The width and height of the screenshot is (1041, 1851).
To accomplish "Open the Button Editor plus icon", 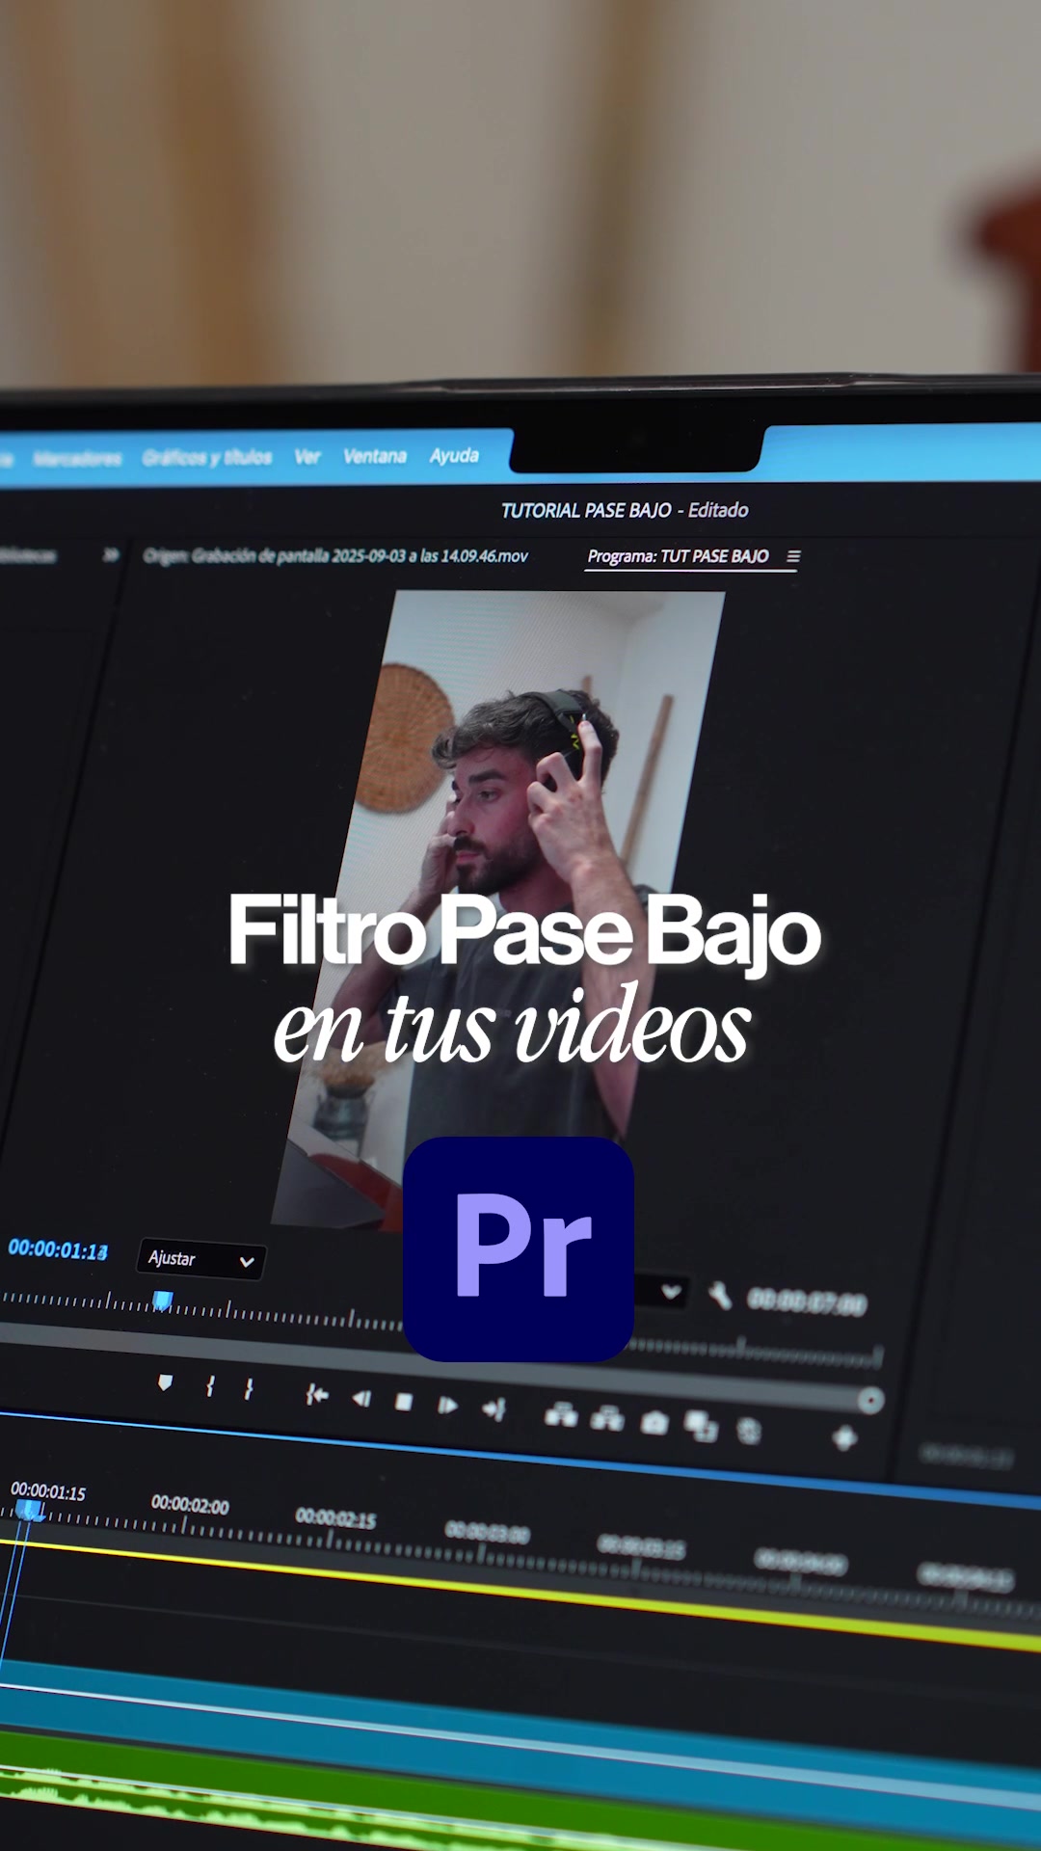I will 844,1438.
